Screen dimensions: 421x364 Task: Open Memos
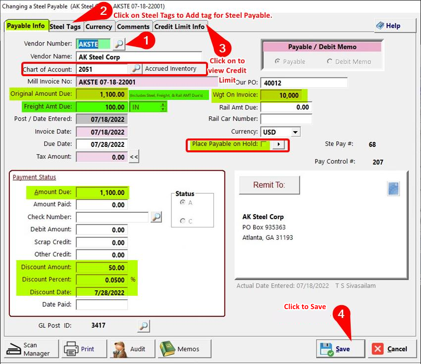point(184,349)
